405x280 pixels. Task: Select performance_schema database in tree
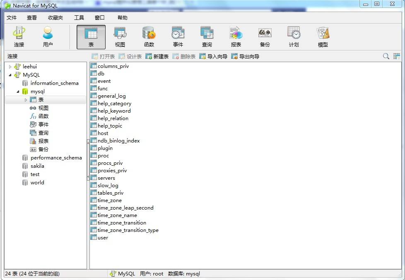click(56, 157)
